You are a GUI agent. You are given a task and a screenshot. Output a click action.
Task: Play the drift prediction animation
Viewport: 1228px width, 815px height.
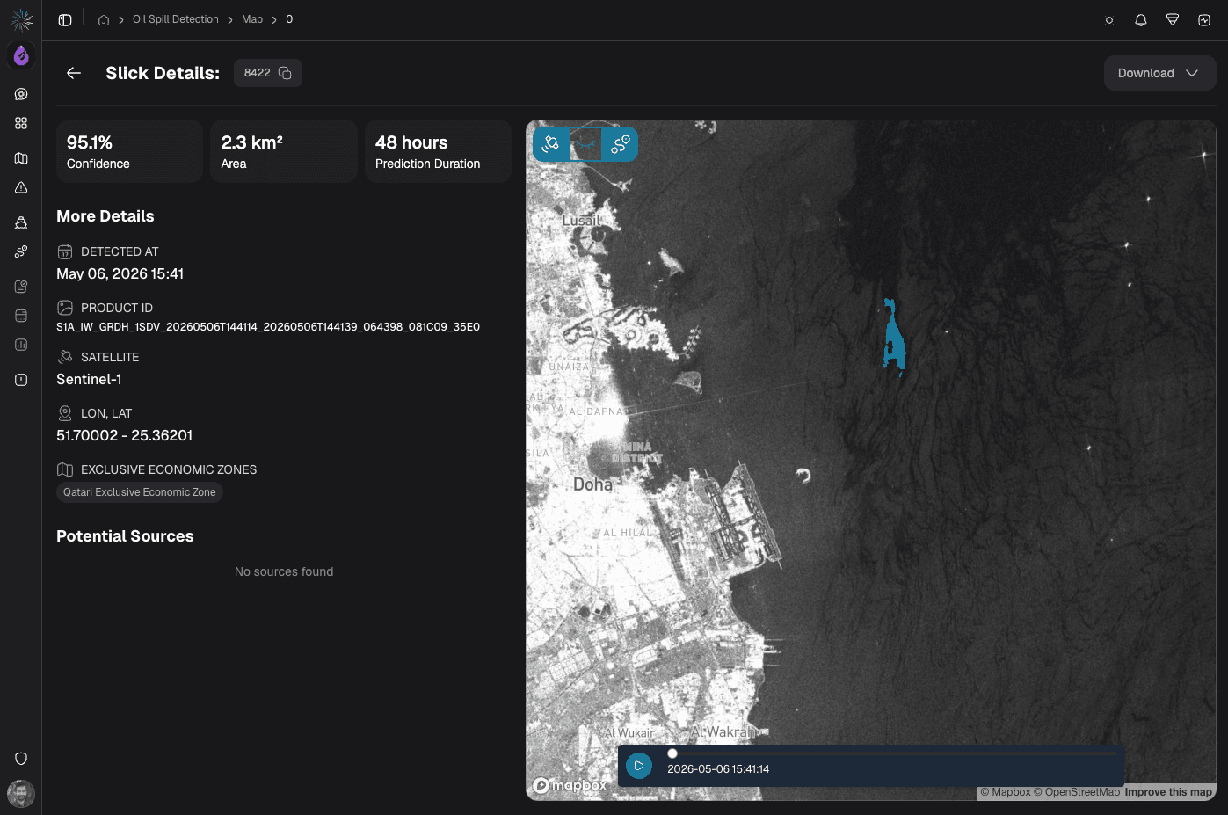click(x=639, y=766)
